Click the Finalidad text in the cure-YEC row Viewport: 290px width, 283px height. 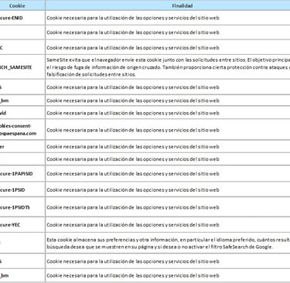(133, 225)
